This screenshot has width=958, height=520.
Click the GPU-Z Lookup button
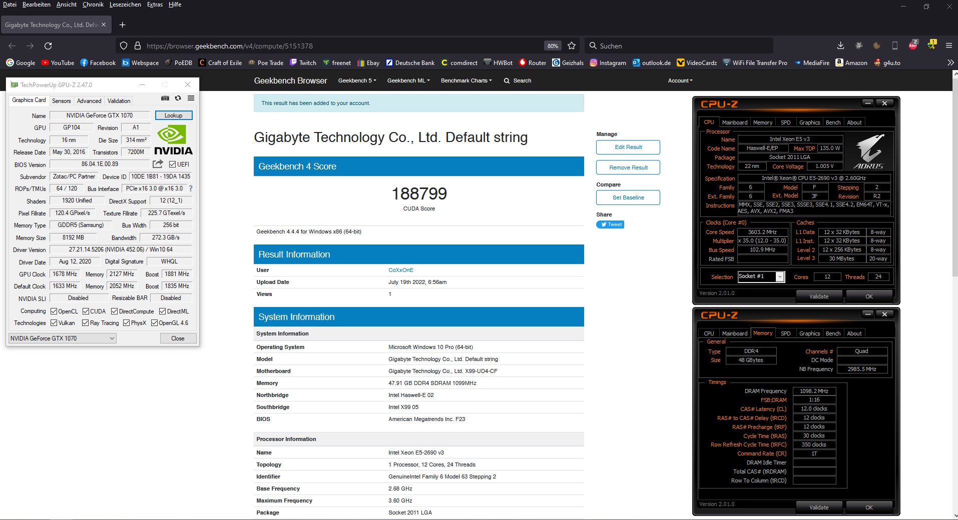(x=174, y=115)
